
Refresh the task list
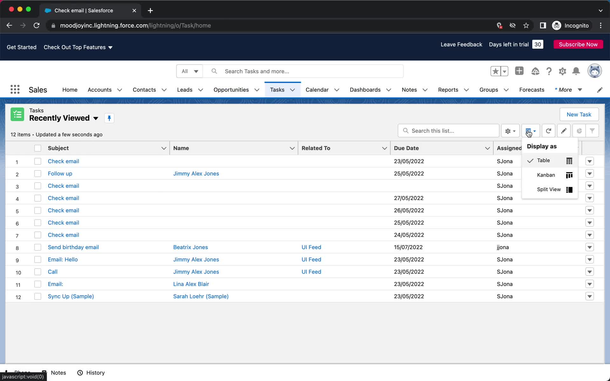tap(548, 131)
